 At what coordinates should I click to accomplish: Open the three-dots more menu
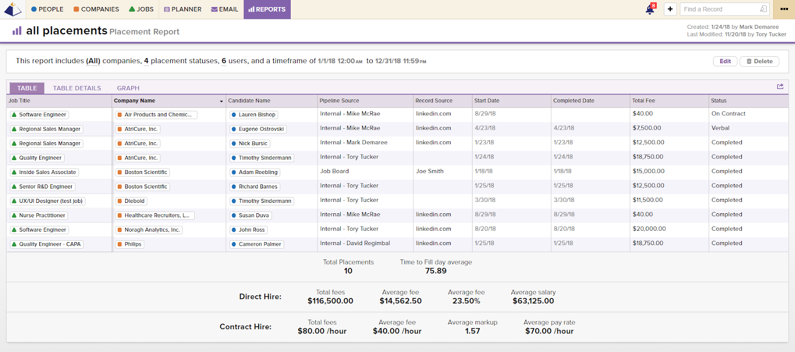click(784, 9)
